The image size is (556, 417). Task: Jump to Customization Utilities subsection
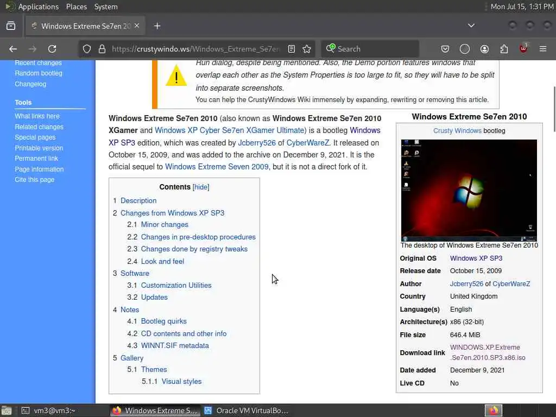[176, 286]
